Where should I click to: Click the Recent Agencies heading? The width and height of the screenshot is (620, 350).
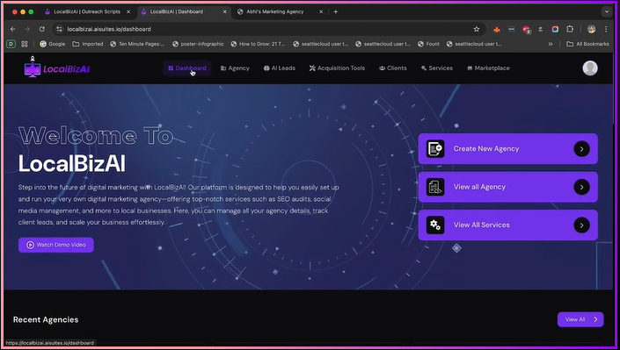click(46, 319)
